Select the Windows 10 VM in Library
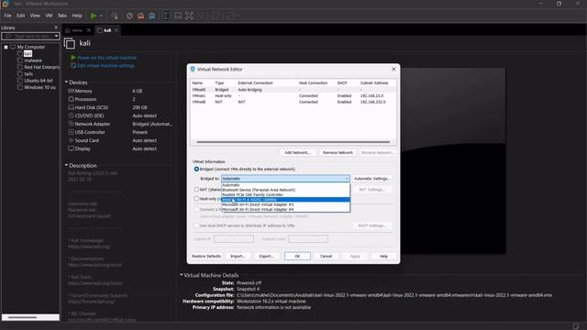This screenshot has width=587, height=330. 39,87
